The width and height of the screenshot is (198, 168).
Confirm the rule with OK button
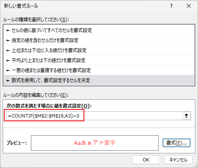tap(146, 160)
